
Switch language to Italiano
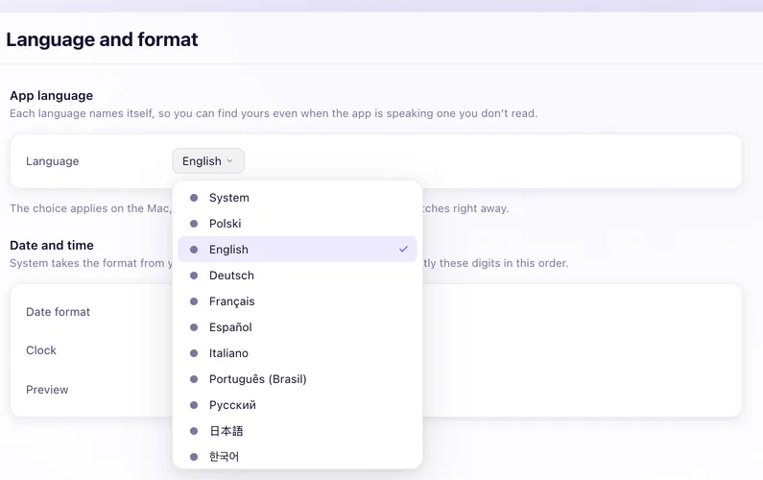[298, 353]
